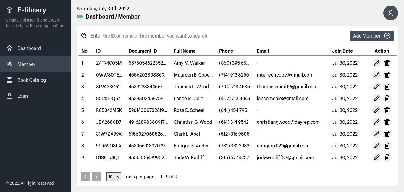Open the user profile avatar icon
This screenshot has height=192, width=404.
pyautogui.click(x=390, y=13)
